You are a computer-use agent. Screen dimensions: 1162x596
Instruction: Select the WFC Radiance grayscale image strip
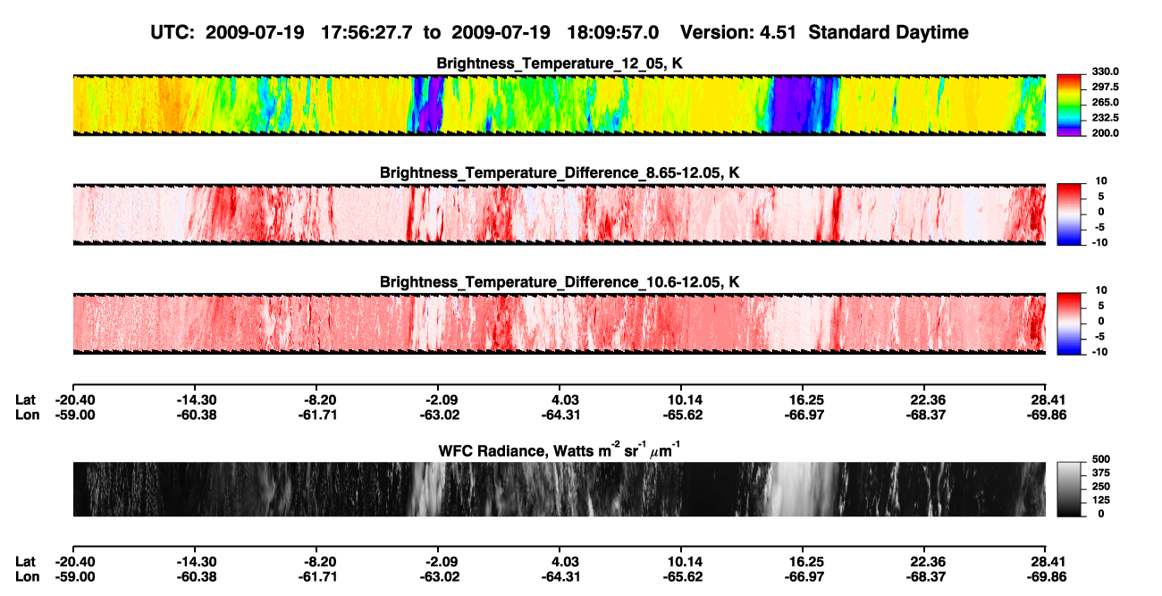[x=560, y=489]
